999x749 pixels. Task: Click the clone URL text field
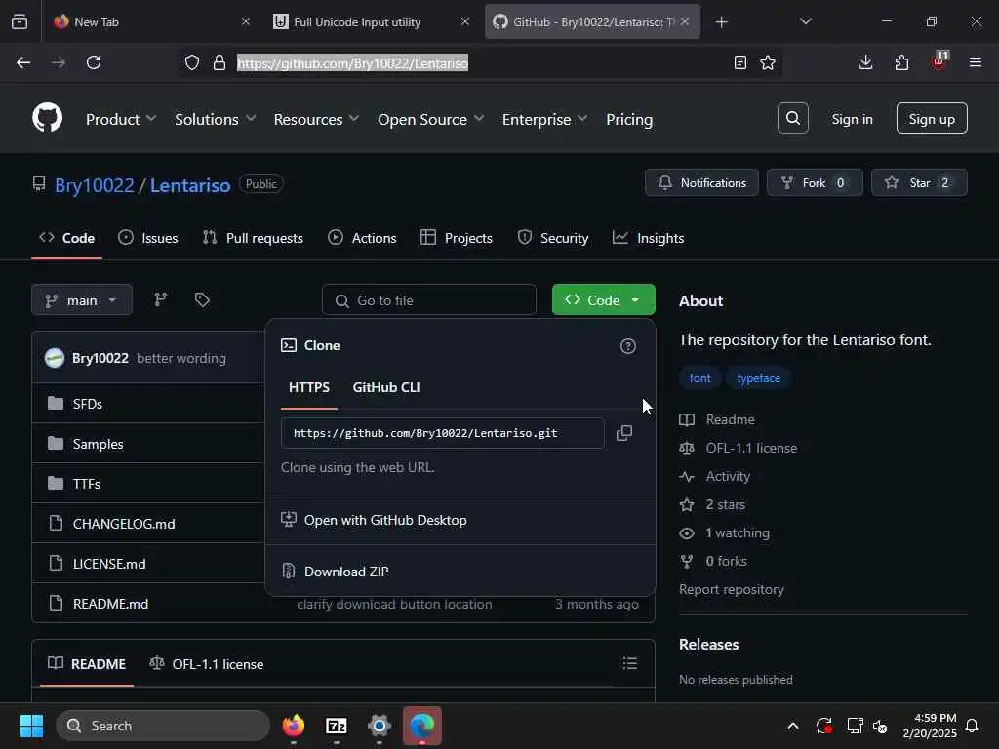coord(442,433)
